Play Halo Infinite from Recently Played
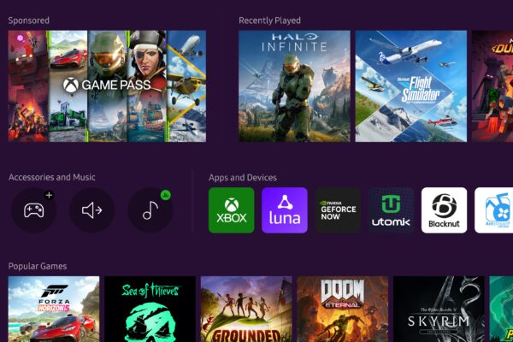This screenshot has height=342, width=513. click(x=294, y=86)
